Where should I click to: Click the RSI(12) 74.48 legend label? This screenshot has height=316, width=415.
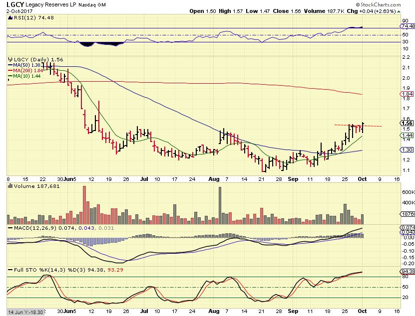[33, 18]
